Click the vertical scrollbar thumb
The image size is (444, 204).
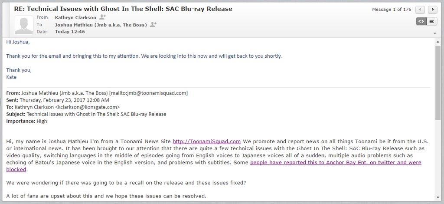point(438,83)
